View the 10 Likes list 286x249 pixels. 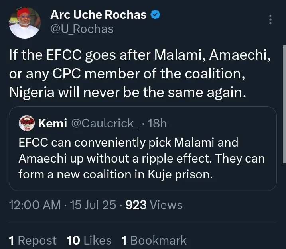89,241
